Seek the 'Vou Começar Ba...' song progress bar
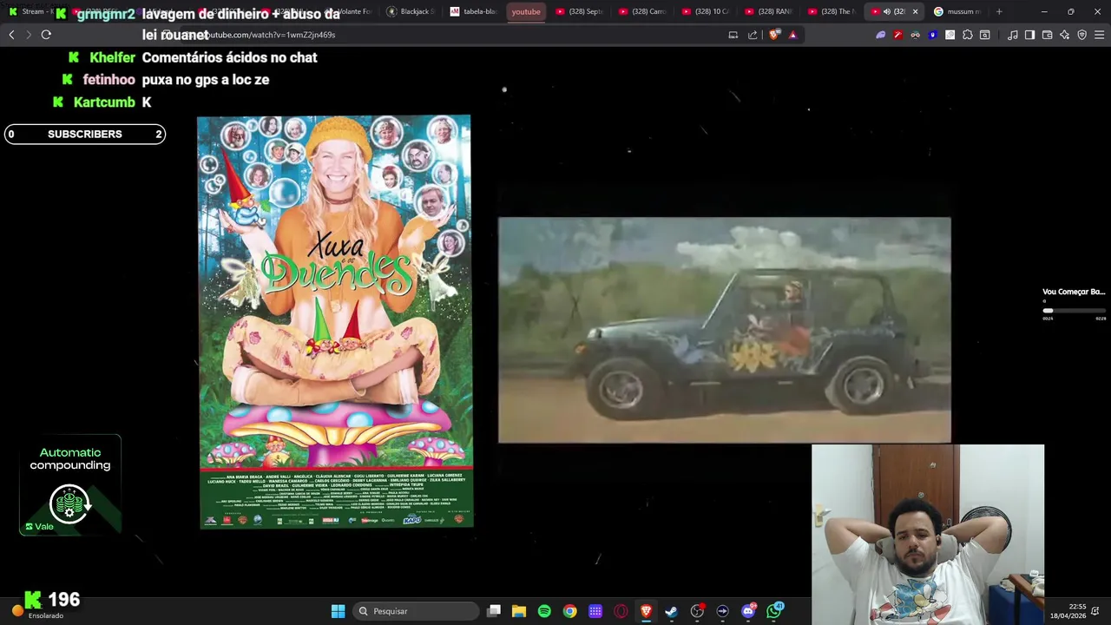 (x=1074, y=310)
